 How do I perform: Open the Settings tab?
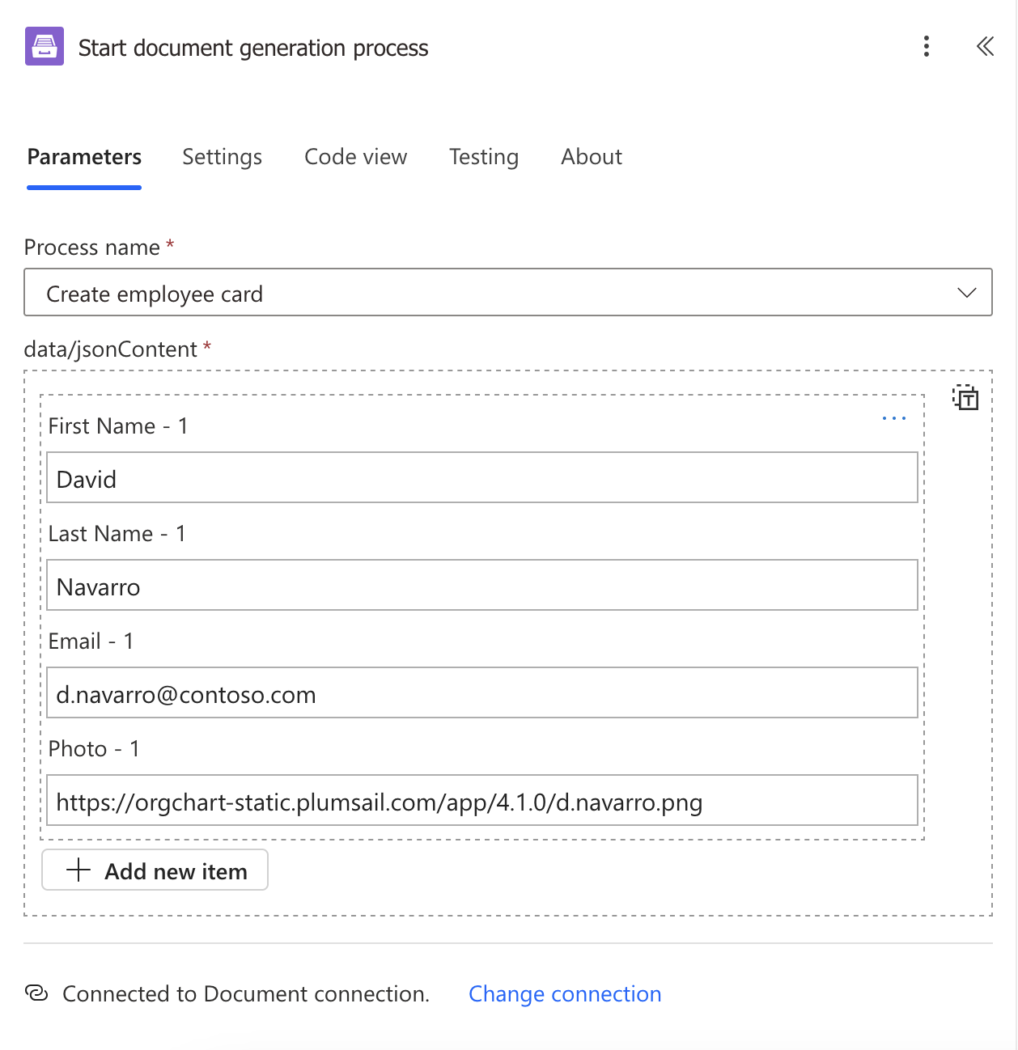point(222,157)
